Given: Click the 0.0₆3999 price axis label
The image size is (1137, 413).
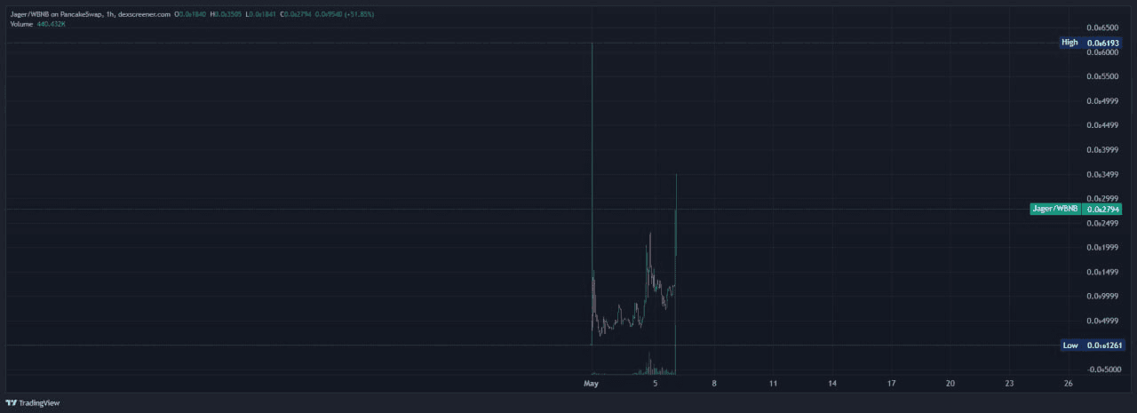Looking at the screenshot, I should click(x=1102, y=150).
